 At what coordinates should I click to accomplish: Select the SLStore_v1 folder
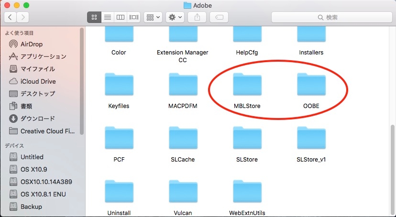coord(311,138)
